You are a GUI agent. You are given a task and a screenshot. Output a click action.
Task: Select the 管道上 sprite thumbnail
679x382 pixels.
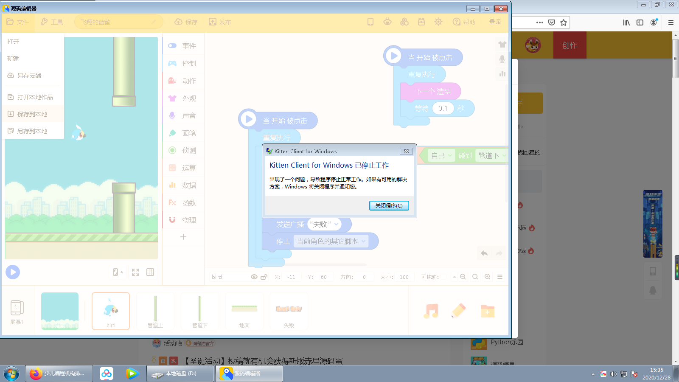pos(155,311)
